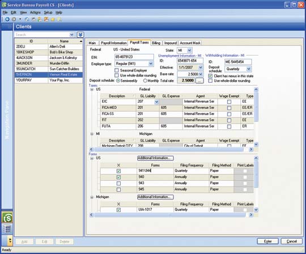Collapse the US forms tree node
This screenshot has width=306, height=254.
pos(92,158)
